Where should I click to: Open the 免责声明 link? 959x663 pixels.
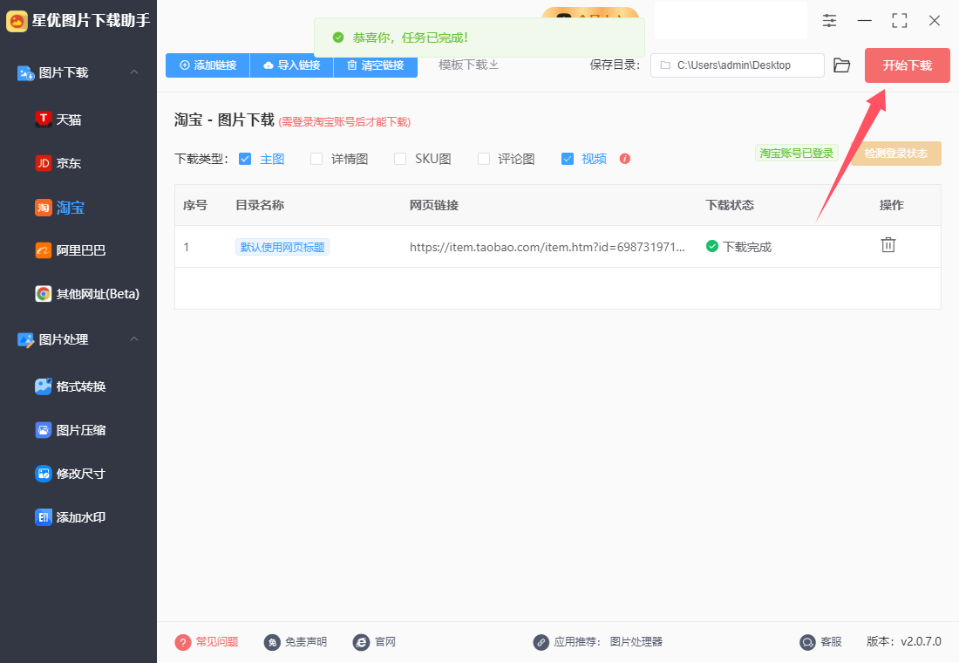point(306,641)
